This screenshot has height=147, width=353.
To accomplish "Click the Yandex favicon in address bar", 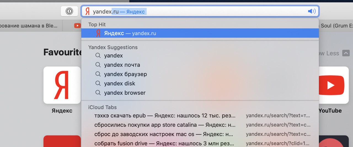I will pos(87,11).
